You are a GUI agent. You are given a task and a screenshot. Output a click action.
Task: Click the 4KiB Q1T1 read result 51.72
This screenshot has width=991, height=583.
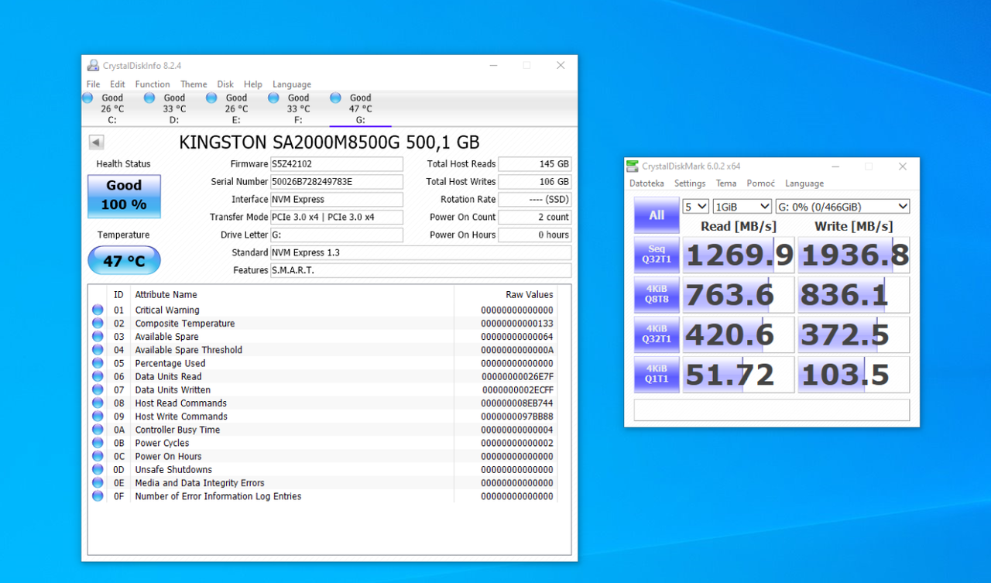(739, 374)
